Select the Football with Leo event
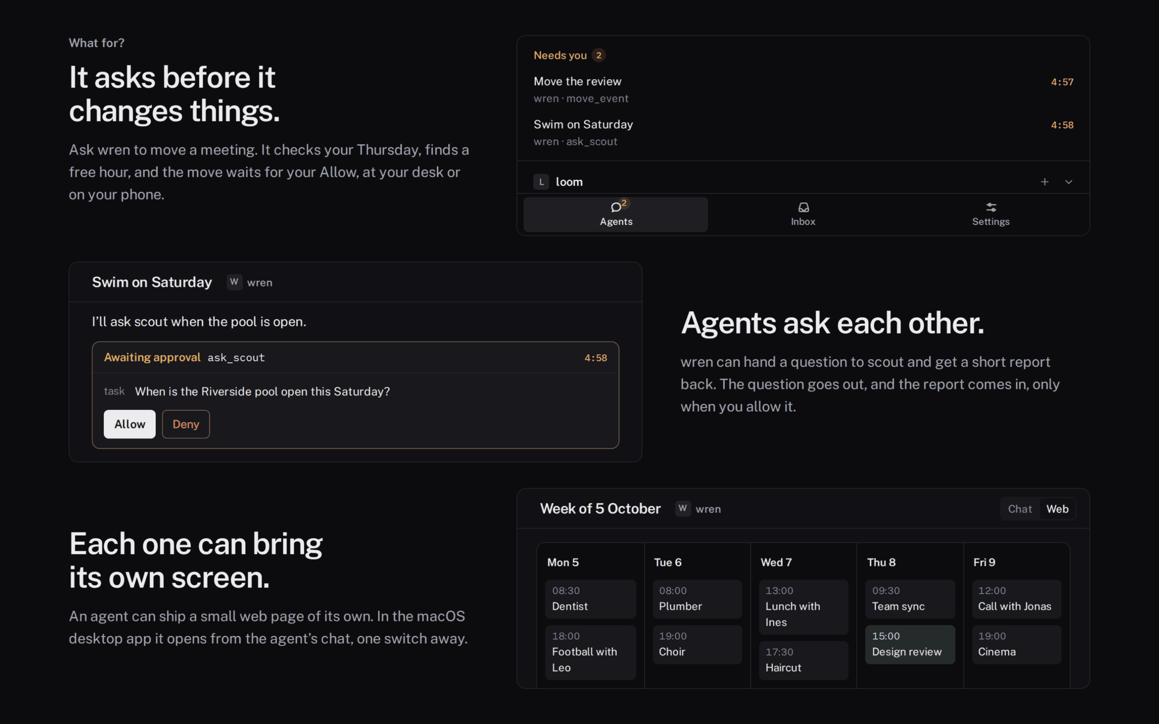 click(591, 653)
